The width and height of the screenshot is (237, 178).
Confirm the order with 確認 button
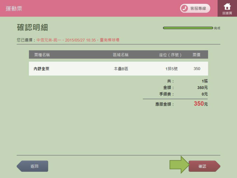tap(204, 166)
